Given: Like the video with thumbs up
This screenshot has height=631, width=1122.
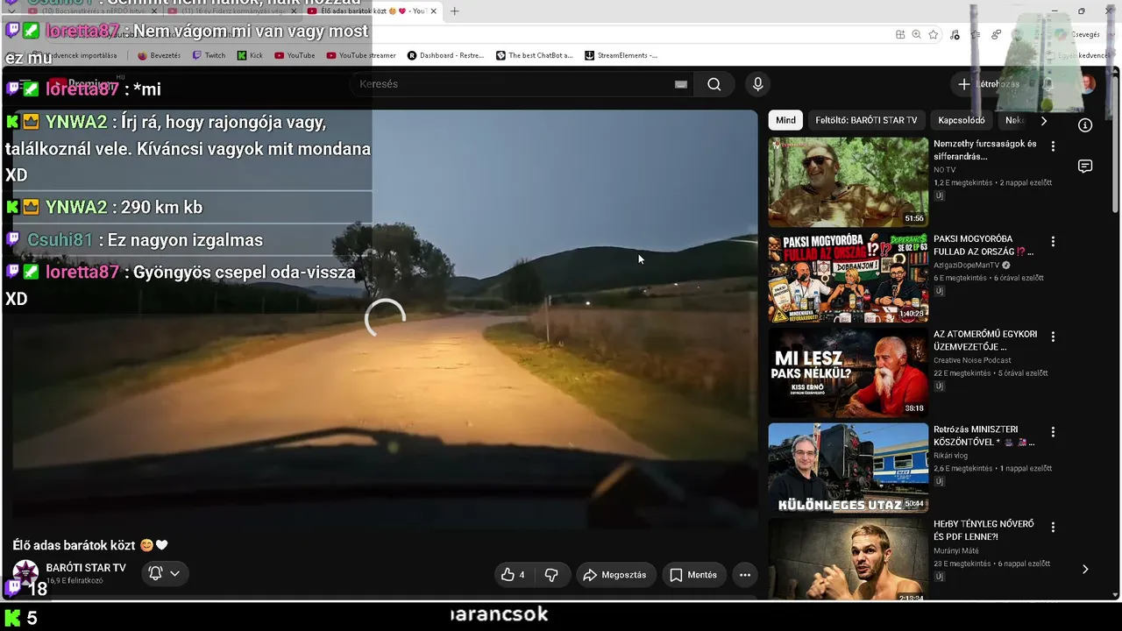Looking at the screenshot, I should (513, 575).
